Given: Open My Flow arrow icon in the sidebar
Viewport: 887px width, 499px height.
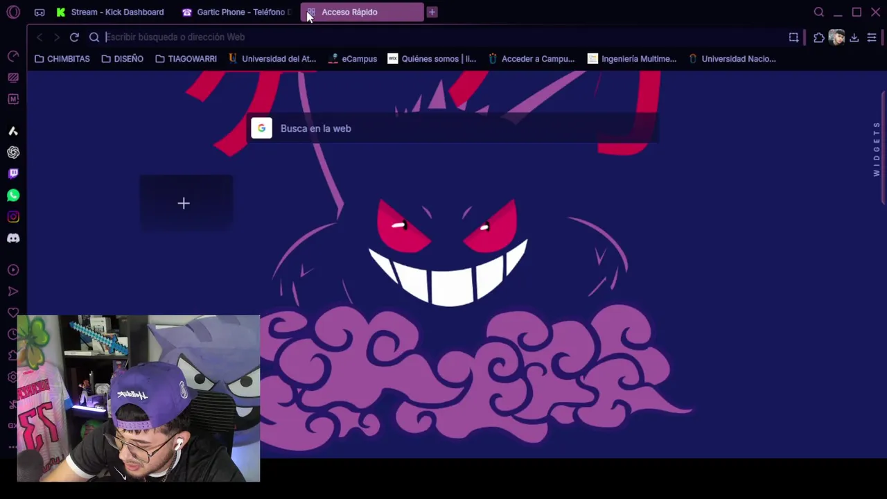Looking at the screenshot, I should coord(13,292).
